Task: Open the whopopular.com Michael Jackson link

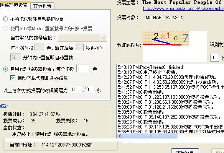Action: pos(183,8)
